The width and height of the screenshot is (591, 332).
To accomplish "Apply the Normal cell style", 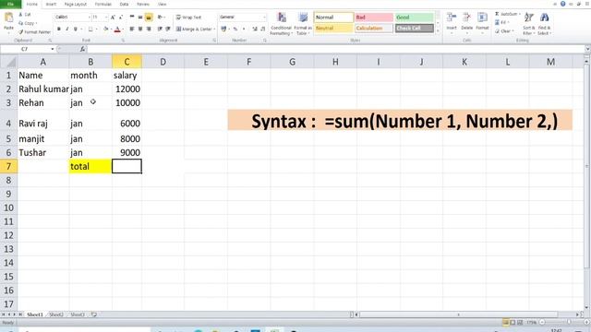I will [x=333, y=18].
